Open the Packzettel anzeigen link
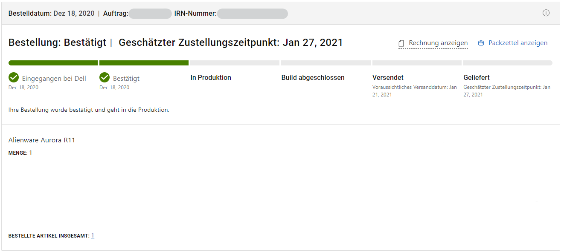Image resolution: width=561 pixels, height=252 pixels. 518,43
